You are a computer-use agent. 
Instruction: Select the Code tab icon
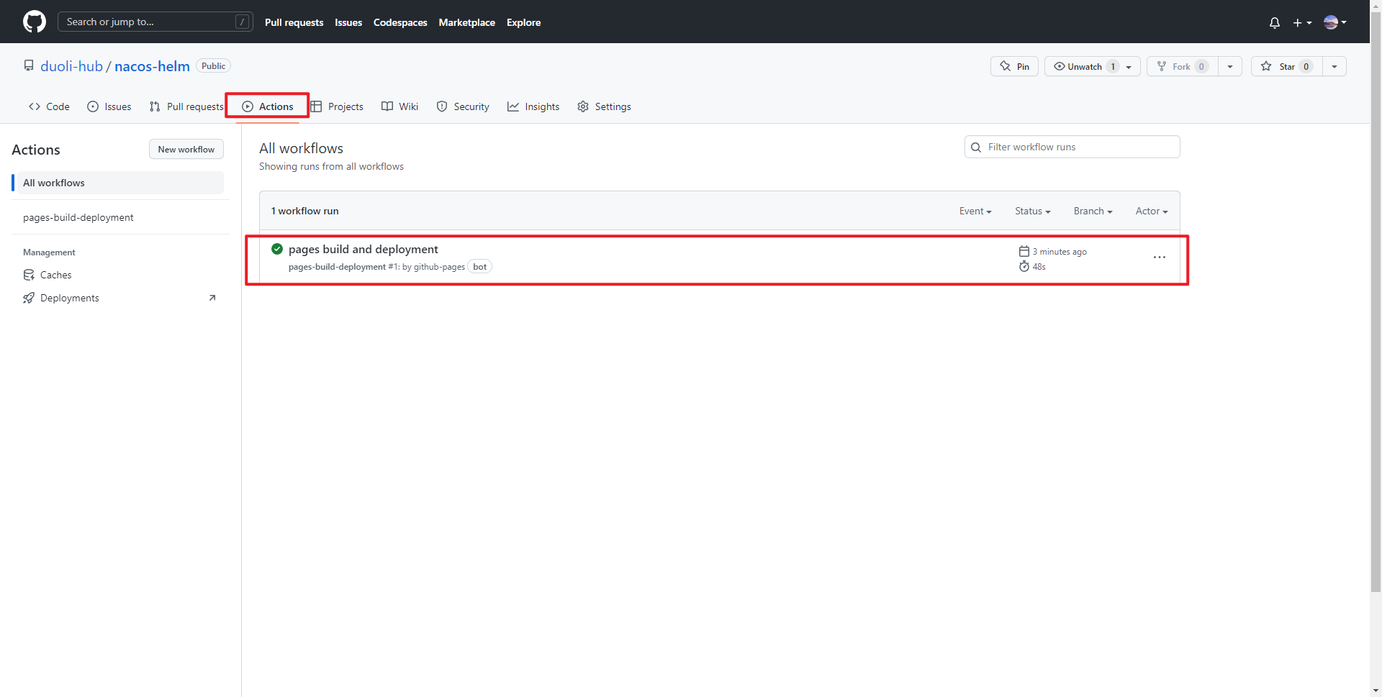coord(34,106)
